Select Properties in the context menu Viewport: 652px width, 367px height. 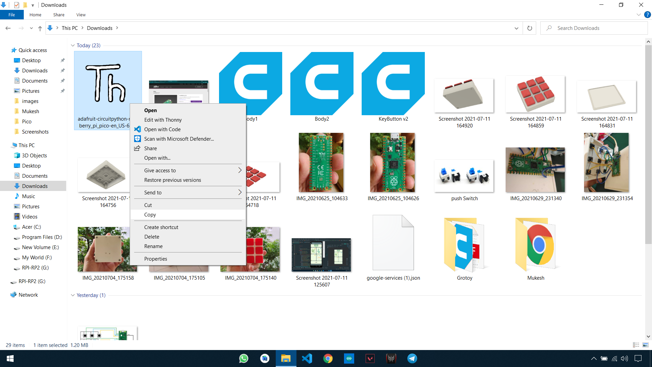(156, 259)
